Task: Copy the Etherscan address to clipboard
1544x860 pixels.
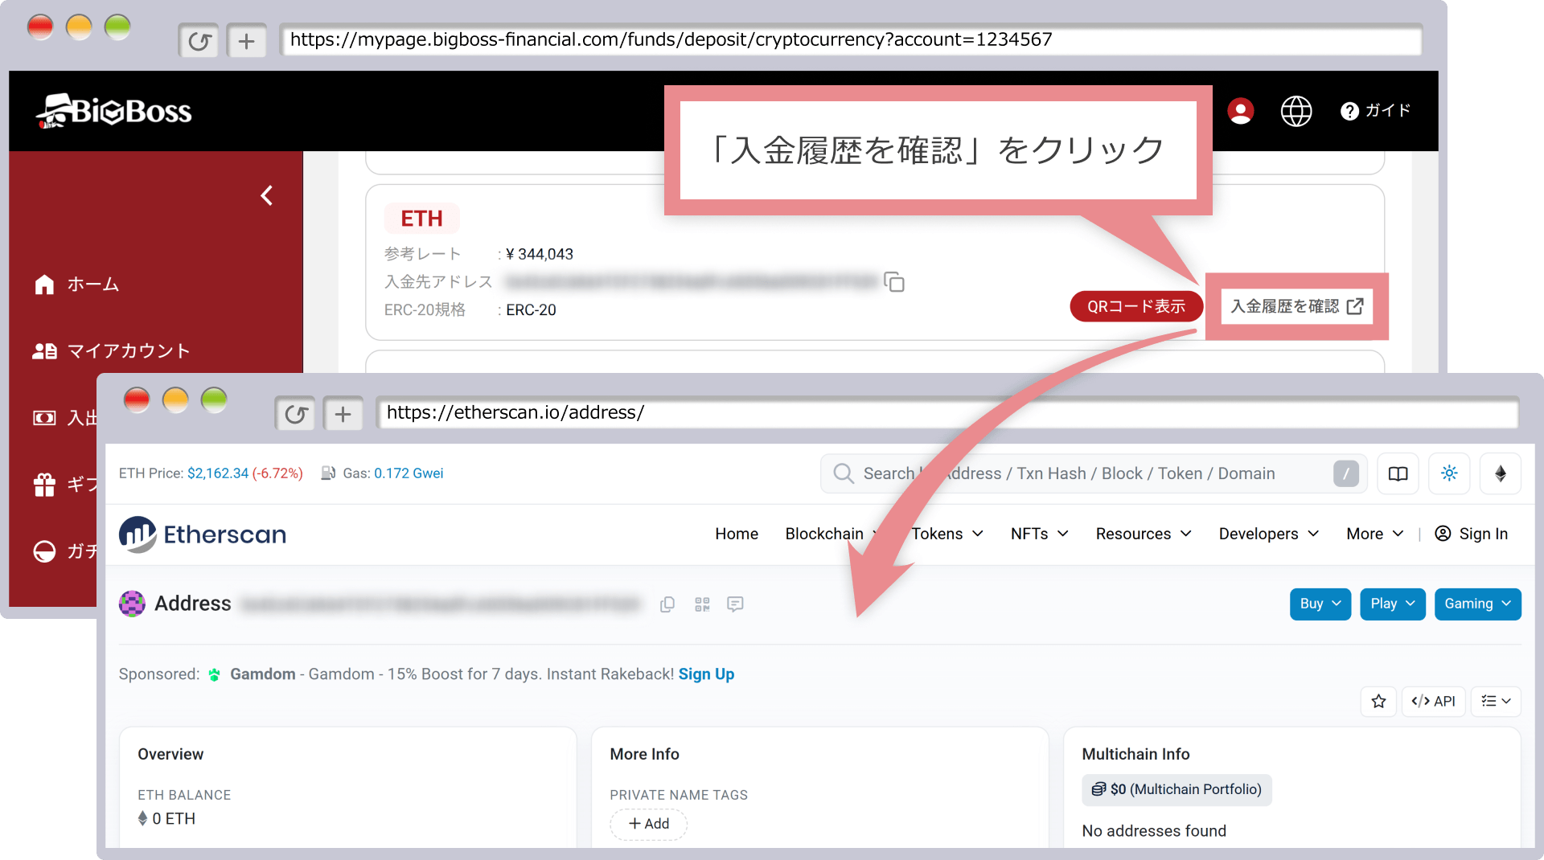Action: click(x=667, y=604)
